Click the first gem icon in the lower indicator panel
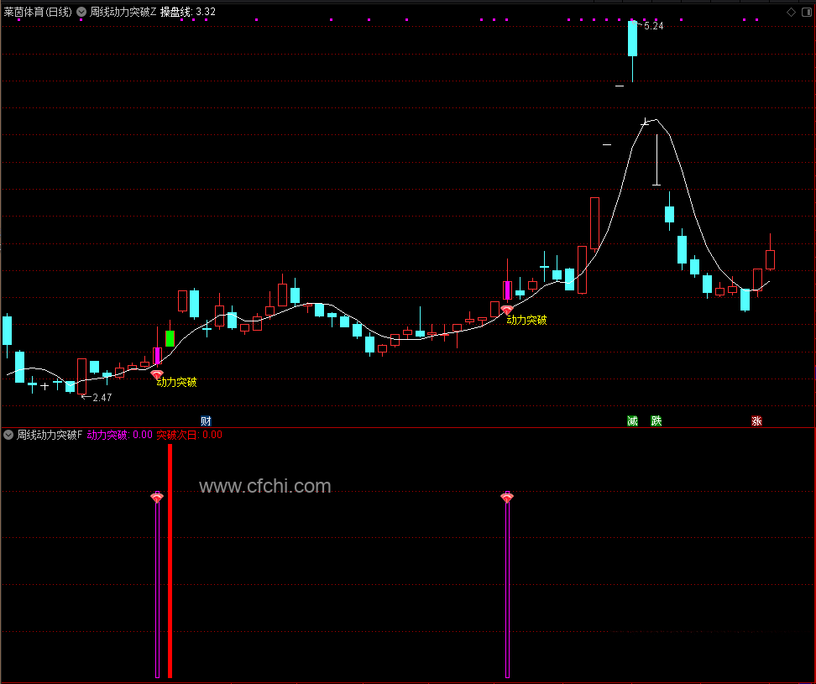Screen dimensions: 816x684 157,498
